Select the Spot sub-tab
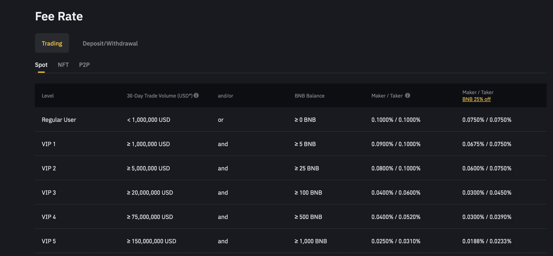Viewport: 553px width, 256px height. (x=41, y=65)
